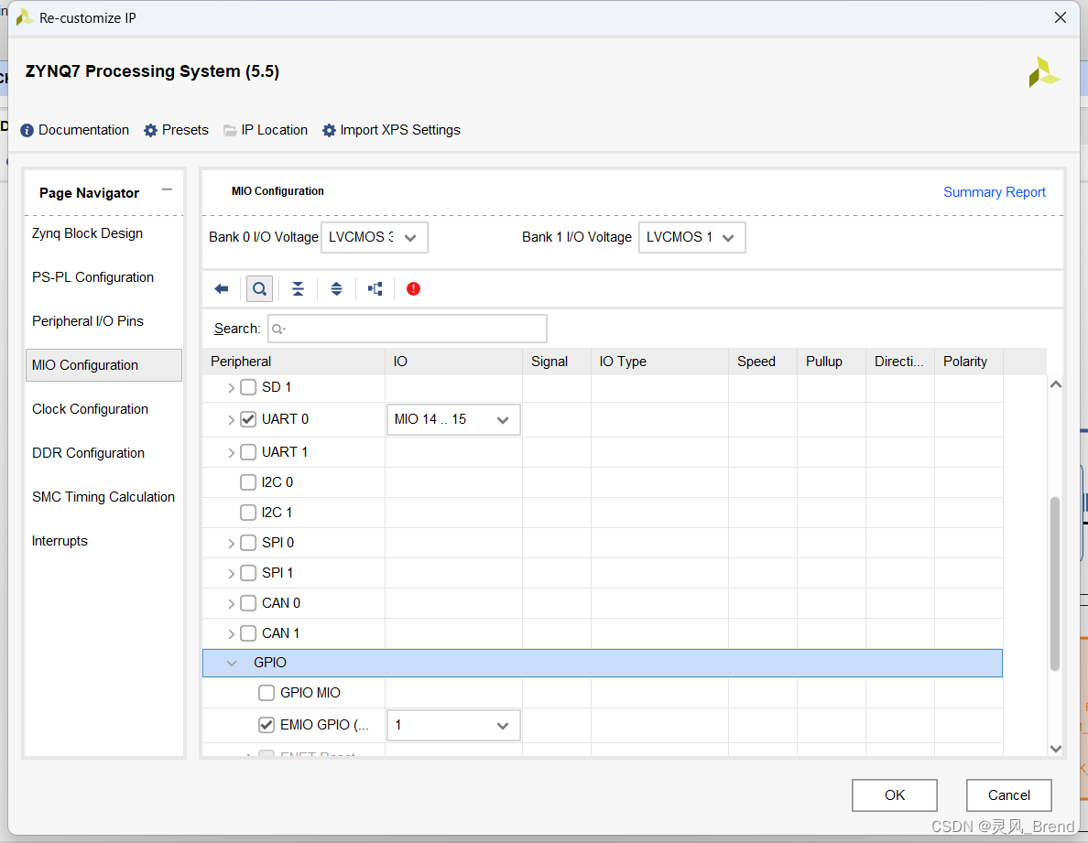Open Bank 0 I/O Voltage dropdown
This screenshot has width=1088, height=843.
coord(374,237)
